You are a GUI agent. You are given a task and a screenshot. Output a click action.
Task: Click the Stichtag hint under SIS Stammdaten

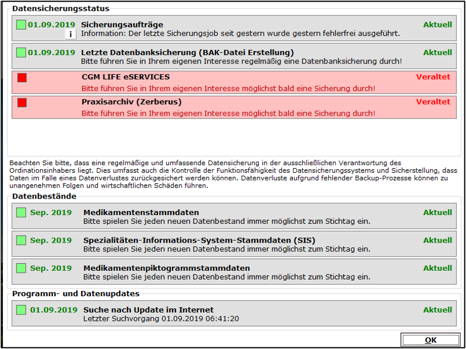[x=227, y=249]
